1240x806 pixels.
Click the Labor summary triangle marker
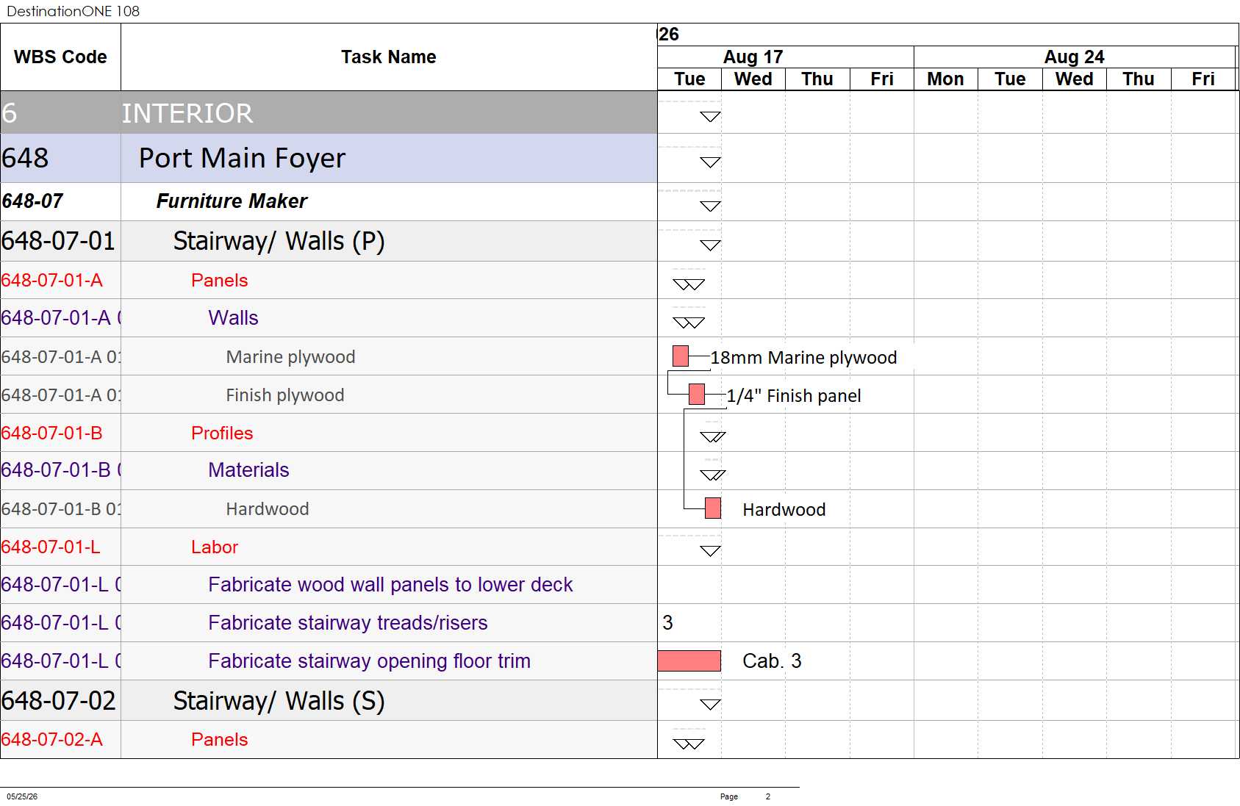point(710,551)
